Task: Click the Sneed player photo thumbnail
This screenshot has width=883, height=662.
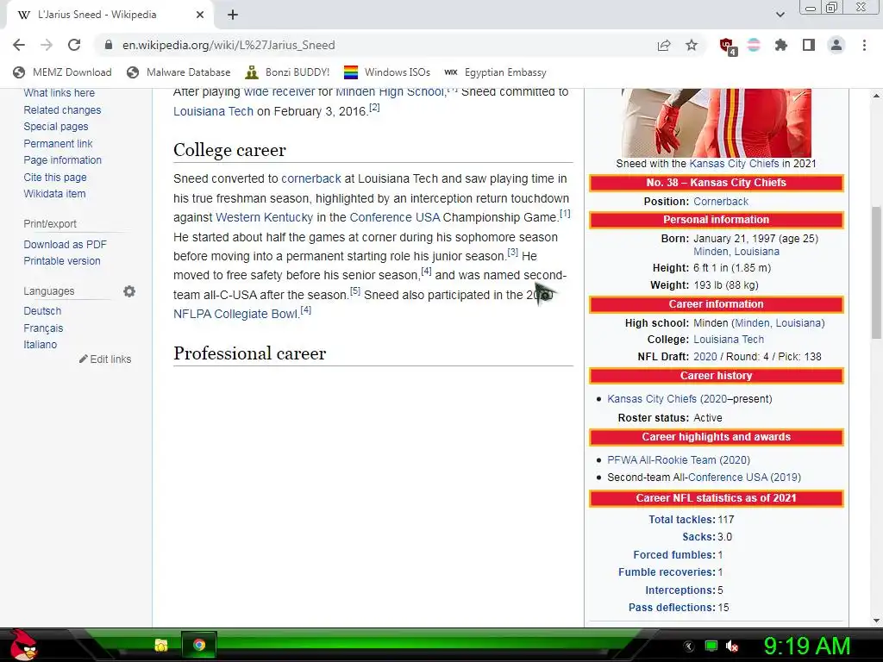Action: point(717,122)
